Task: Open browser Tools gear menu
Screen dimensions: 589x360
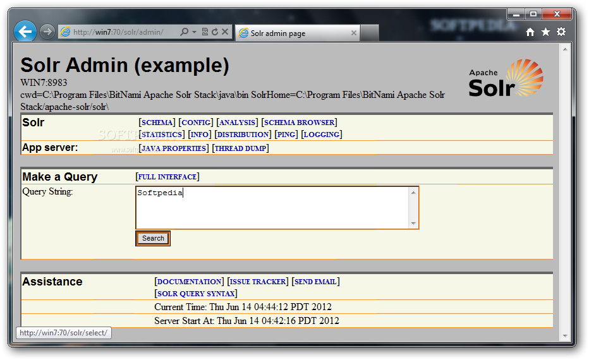Action: tap(561, 32)
